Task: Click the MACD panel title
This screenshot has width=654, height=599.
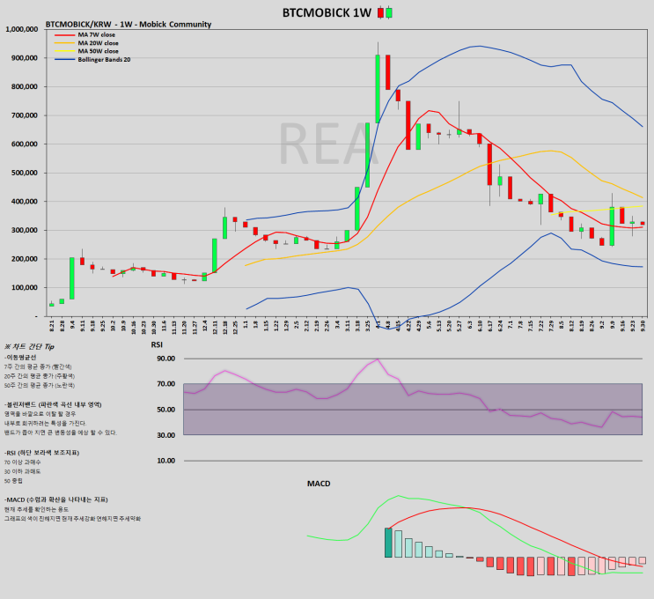Action: 319,484
